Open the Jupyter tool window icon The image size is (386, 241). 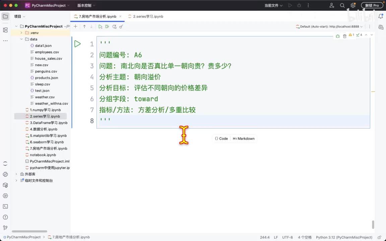pos(5,164)
